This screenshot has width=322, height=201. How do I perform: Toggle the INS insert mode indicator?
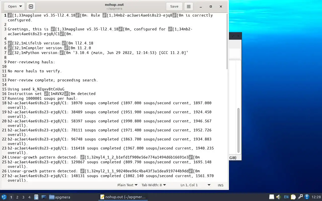(221, 185)
